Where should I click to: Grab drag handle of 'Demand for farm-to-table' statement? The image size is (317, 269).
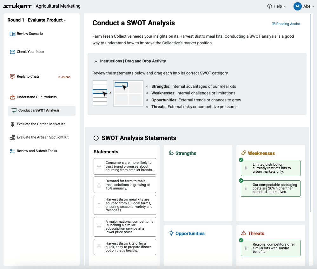(x=99, y=185)
